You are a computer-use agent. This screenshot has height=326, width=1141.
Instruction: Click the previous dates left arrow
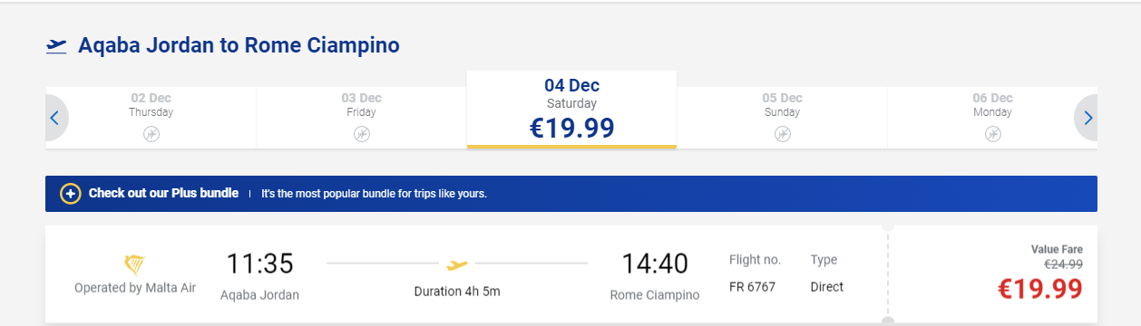(x=55, y=118)
